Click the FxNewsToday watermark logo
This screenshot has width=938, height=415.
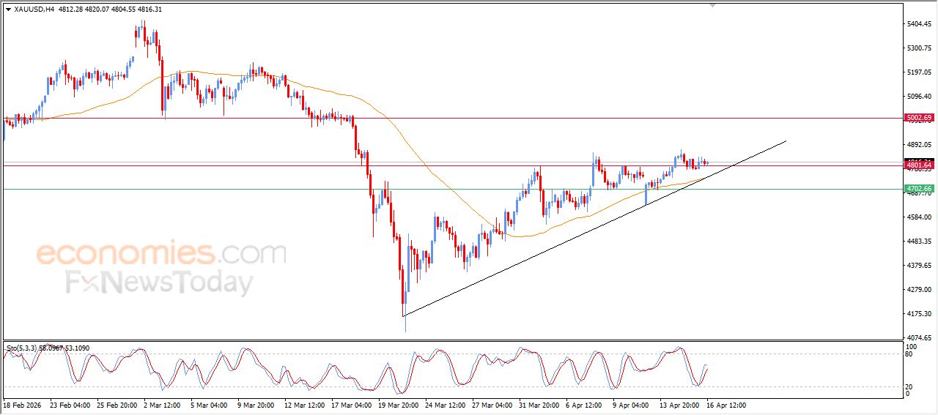pos(159,283)
